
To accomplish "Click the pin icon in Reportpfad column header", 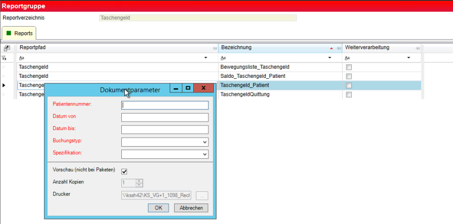I will [214, 48].
